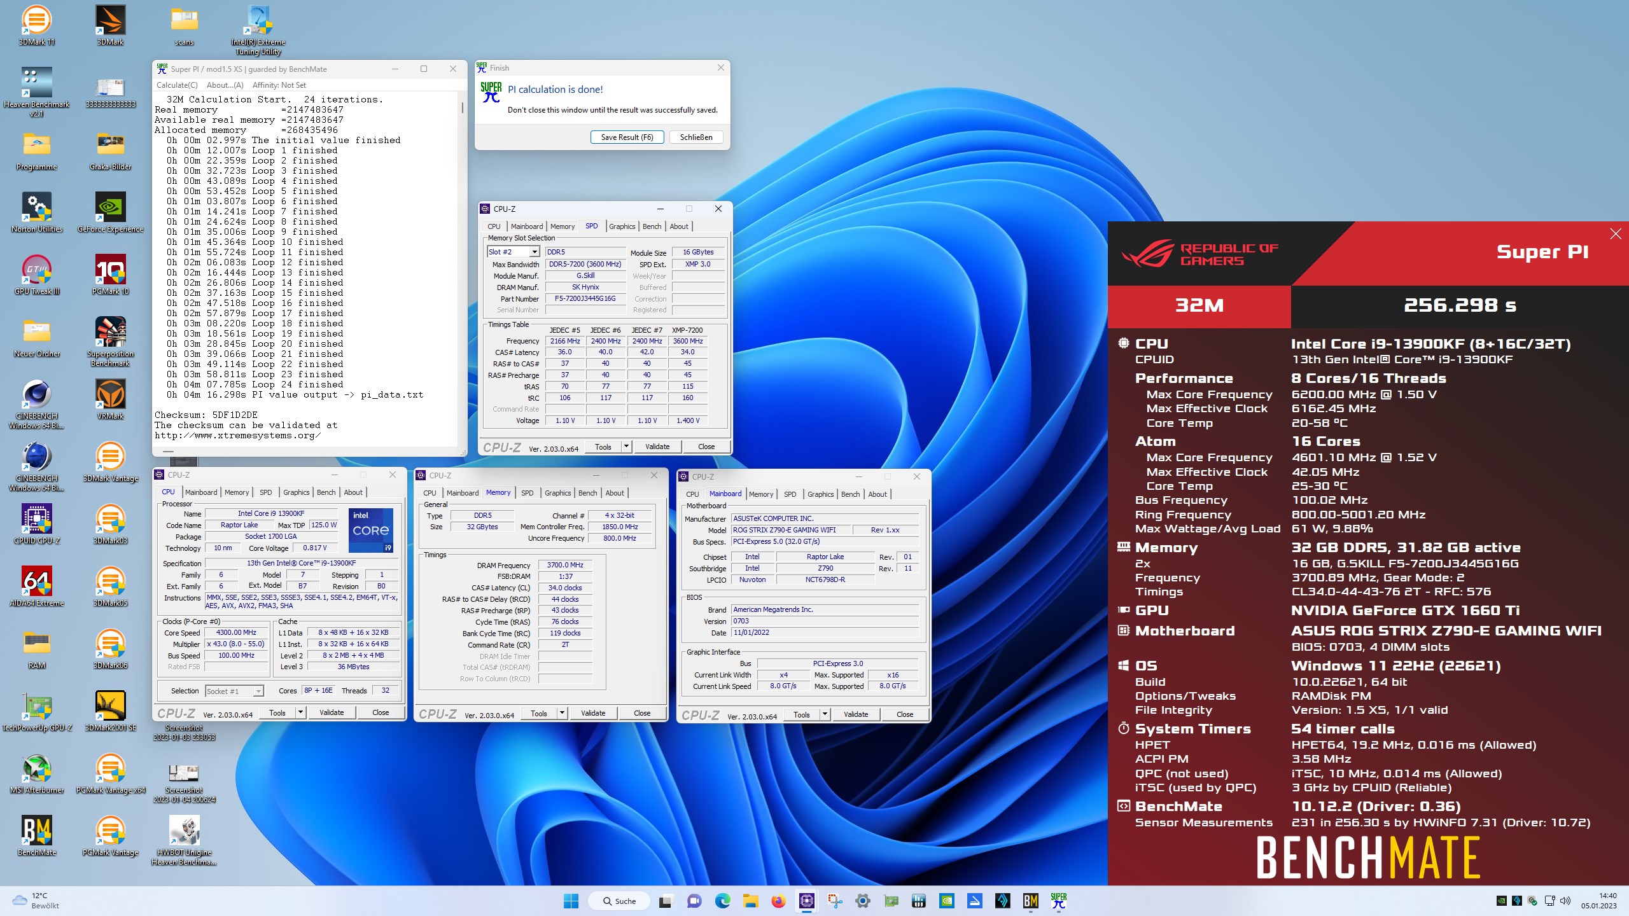
Task: Launch Intel Extreme Tuning Utility shortcut
Action: [258, 30]
